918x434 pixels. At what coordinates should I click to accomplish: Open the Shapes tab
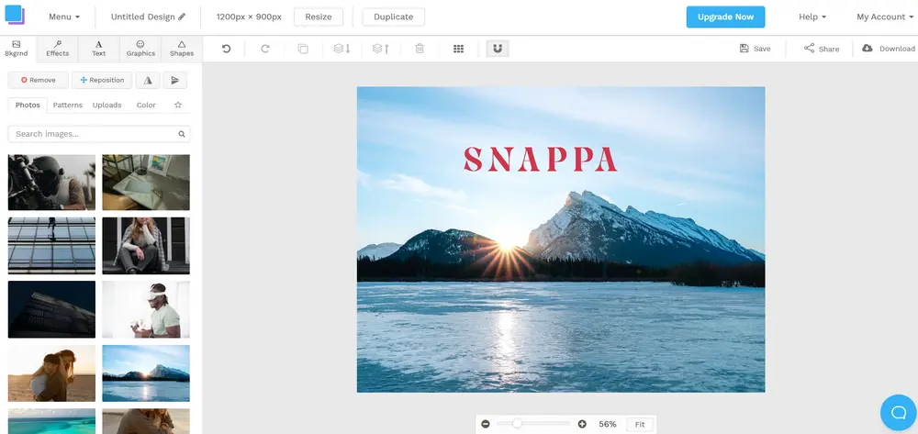click(x=182, y=49)
